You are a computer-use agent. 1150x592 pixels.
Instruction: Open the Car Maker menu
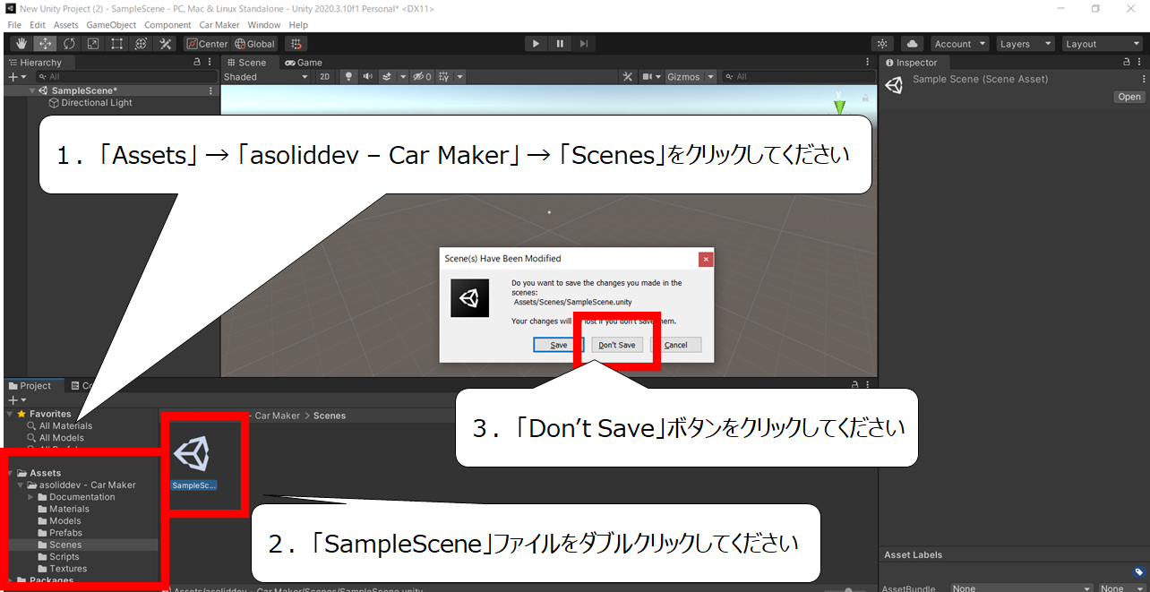[x=219, y=25]
